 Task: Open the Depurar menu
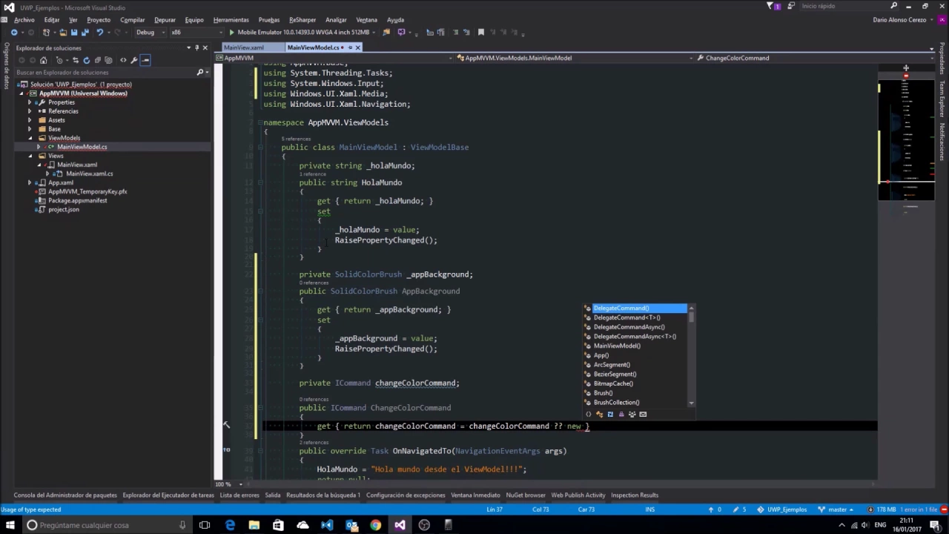click(165, 20)
